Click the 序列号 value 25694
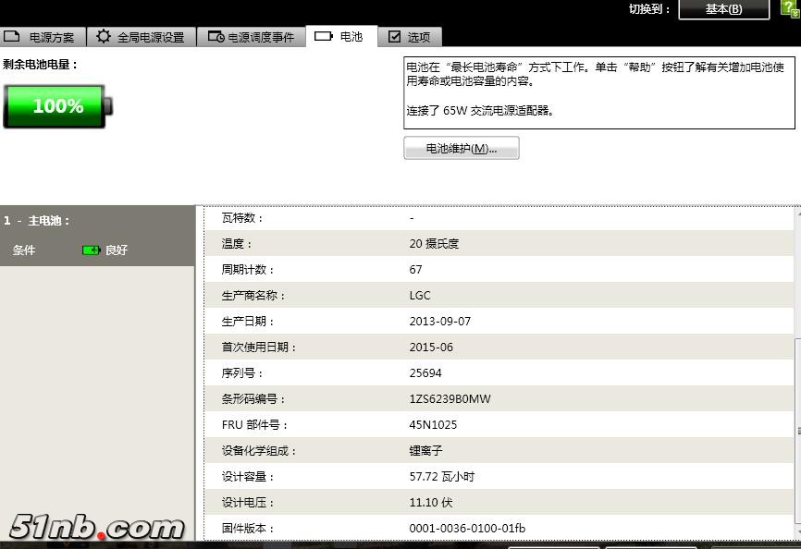801x549 pixels. tap(425, 373)
